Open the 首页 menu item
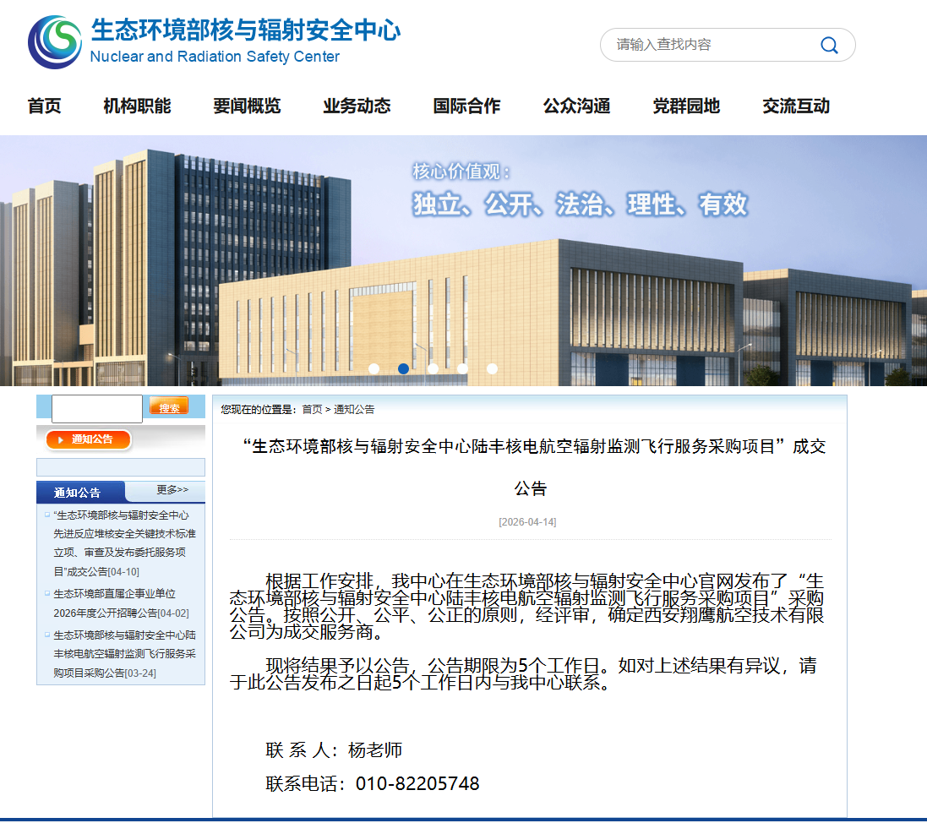Image resolution: width=927 pixels, height=823 pixels. point(44,106)
